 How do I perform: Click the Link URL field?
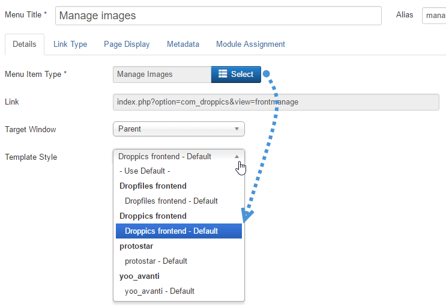click(x=276, y=102)
